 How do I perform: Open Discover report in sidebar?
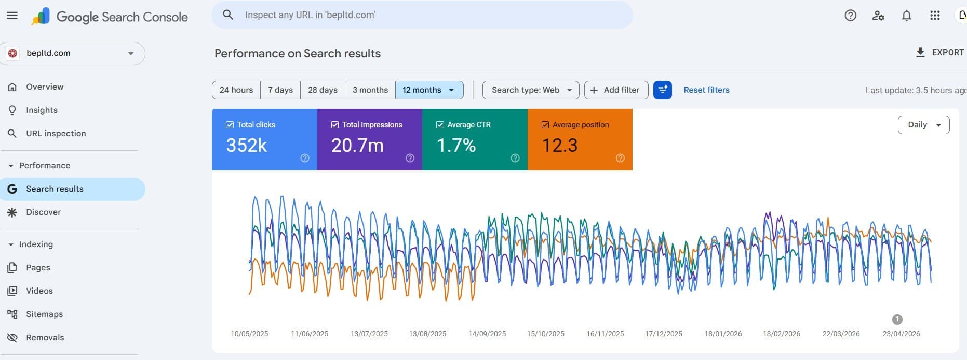pyautogui.click(x=73, y=212)
